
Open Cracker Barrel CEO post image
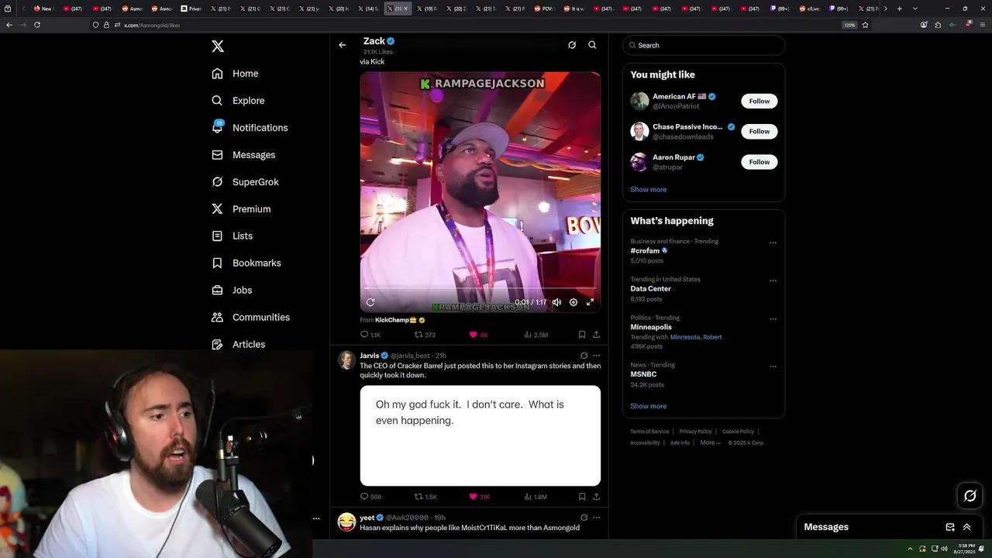point(480,436)
